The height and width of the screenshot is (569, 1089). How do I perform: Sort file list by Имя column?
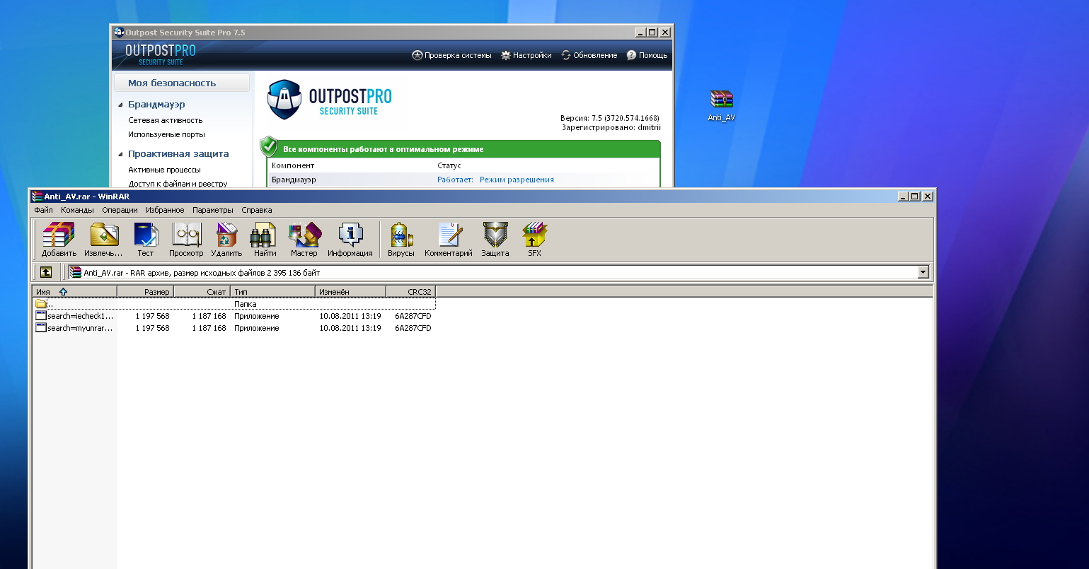pos(75,291)
